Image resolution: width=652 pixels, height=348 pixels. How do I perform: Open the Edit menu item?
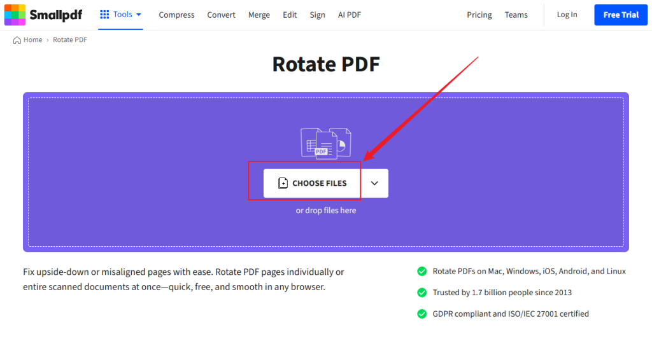tap(290, 15)
